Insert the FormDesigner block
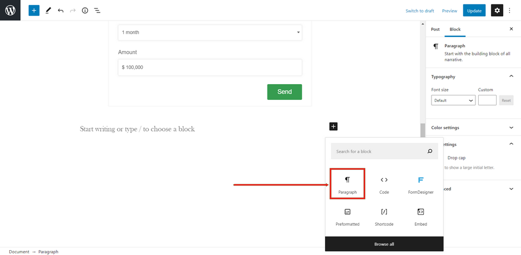Viewport: 521px width, 255px height. 421,184
